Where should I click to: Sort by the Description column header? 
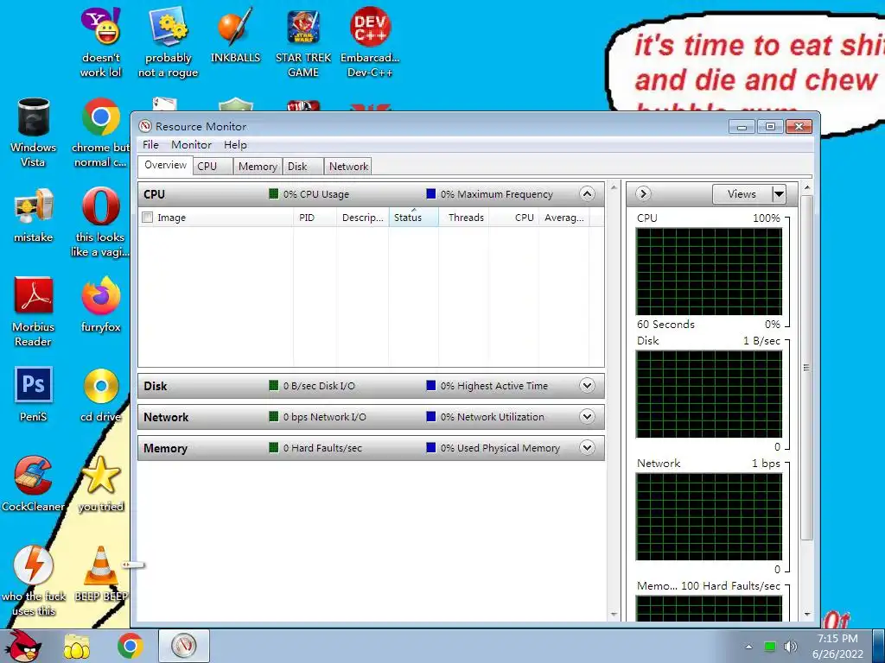[x=362, y=217]
